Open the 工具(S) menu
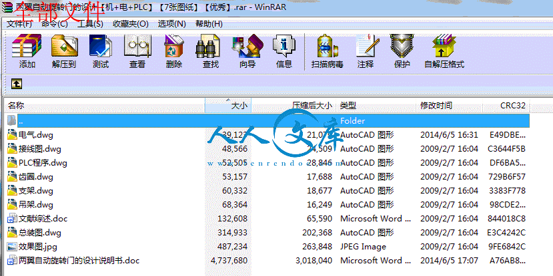The height and width of the screenshot is (276, 553). click(x=90, y=24)
